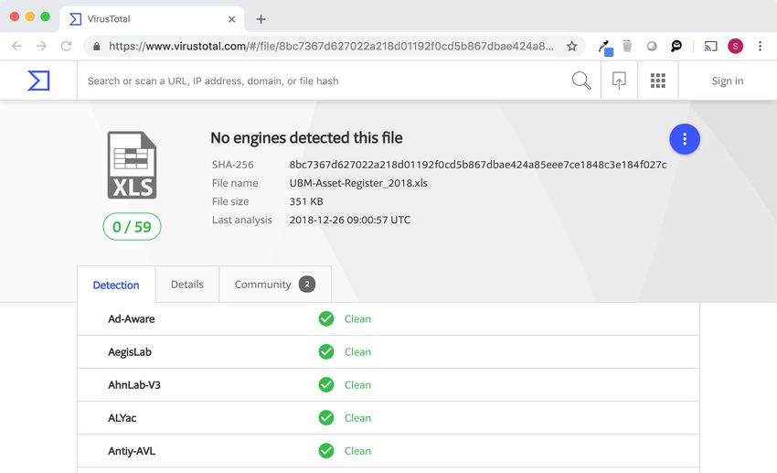Click Sign in link
Screen dimensions: 777x473
(x=728, y=81)
